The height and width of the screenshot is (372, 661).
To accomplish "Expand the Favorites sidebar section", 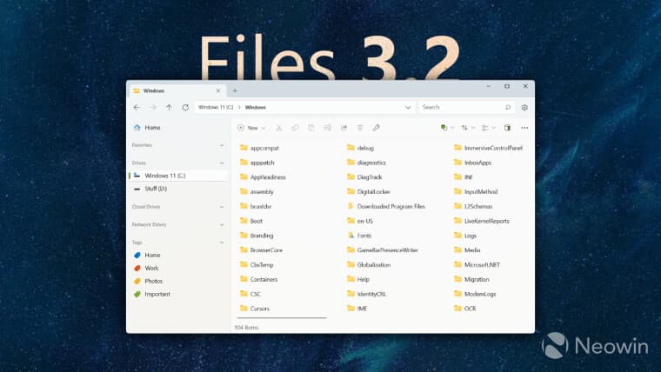I will click(x=222, y=145).
